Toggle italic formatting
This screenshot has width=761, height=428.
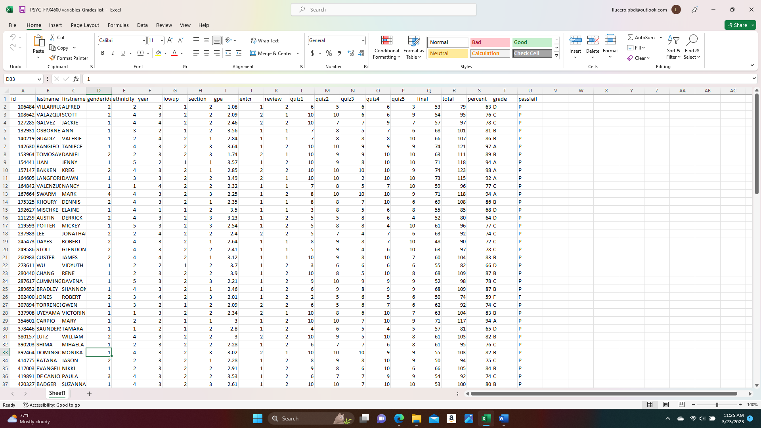113,53
